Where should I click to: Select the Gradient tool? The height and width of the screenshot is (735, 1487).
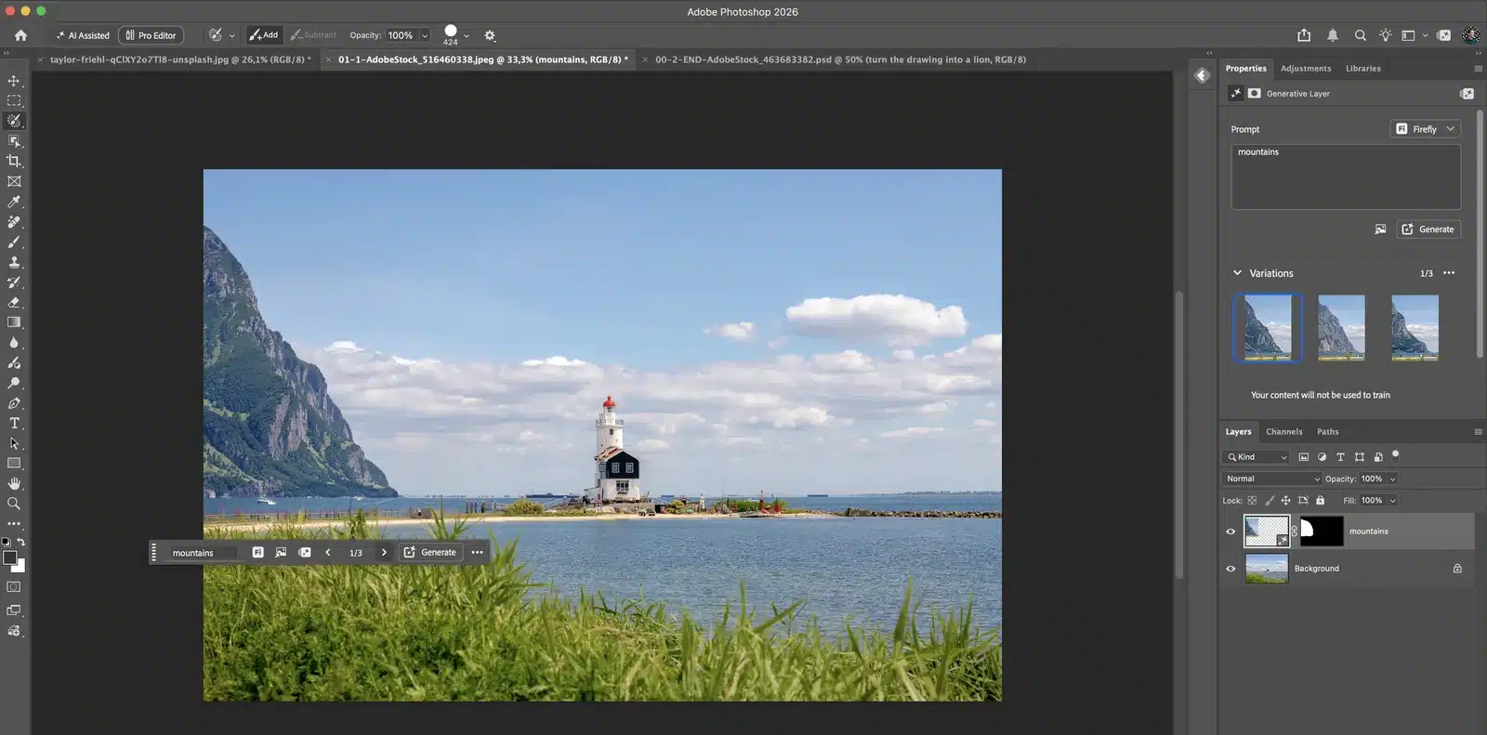(x=14, y=322)
